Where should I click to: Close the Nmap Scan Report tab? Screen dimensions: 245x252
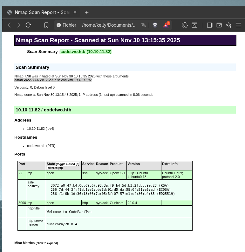(75, 12)
